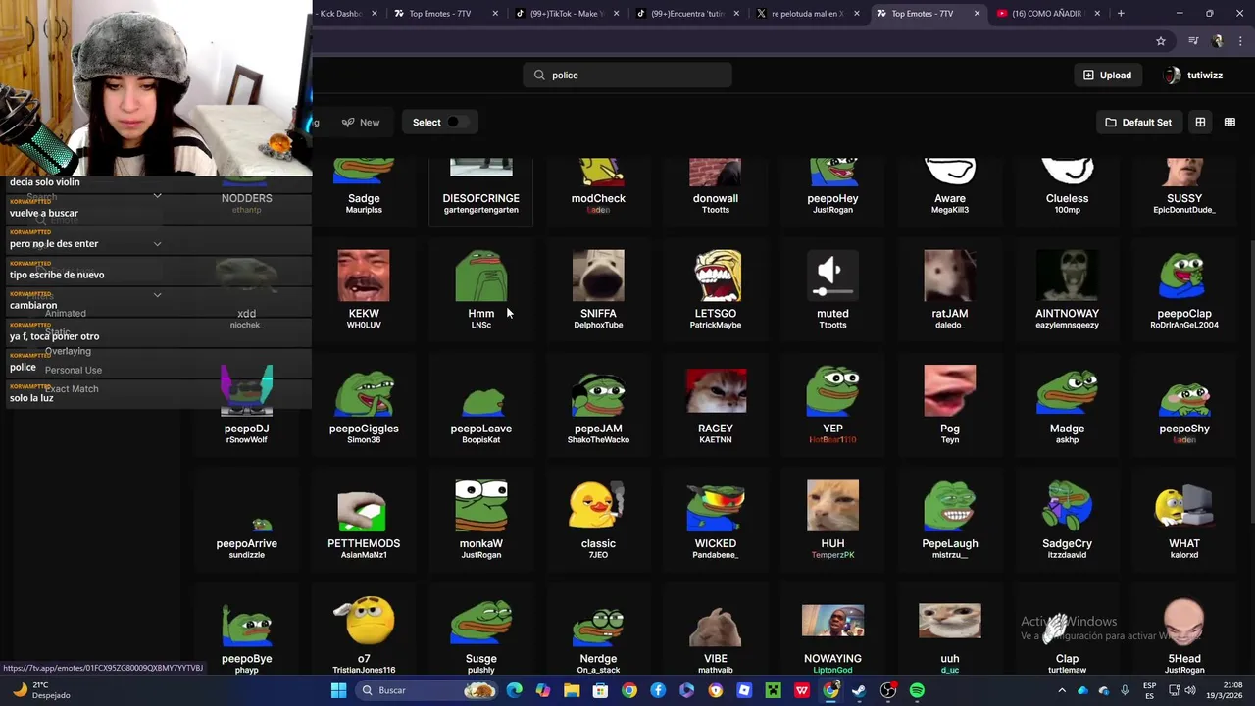
Task: Open the AINTNOWAY emote
Action: [1067, 288]
